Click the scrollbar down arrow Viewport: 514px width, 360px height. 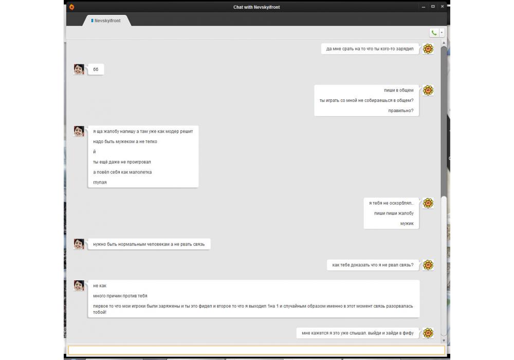[x=444, y=340]
